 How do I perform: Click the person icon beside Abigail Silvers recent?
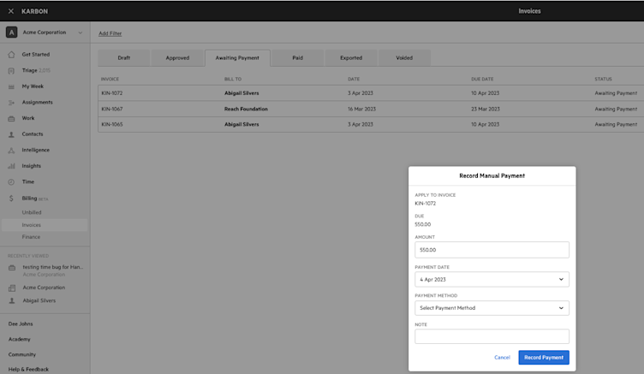coord(12,300)
